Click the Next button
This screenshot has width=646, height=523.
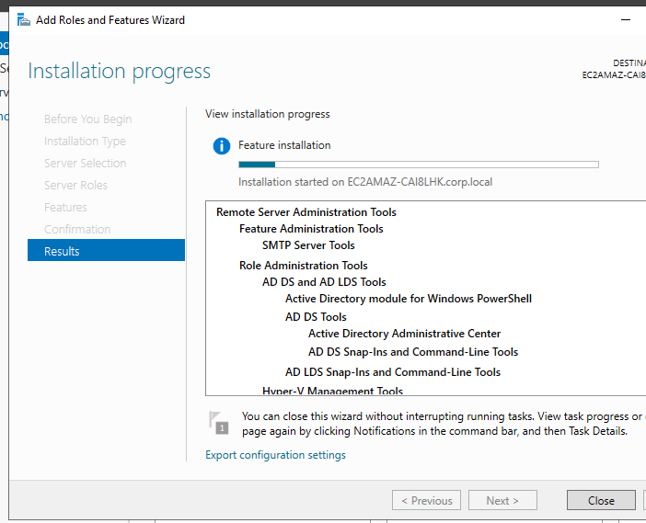point(502,500)
